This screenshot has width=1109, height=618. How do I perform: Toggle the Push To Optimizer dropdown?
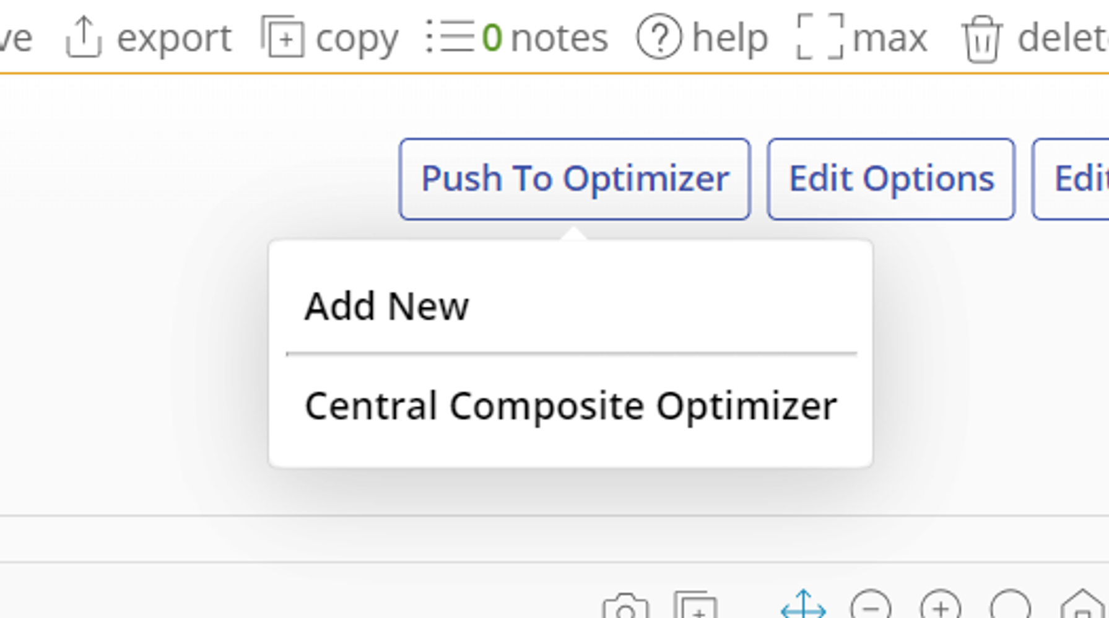click(x=575, y=179)
